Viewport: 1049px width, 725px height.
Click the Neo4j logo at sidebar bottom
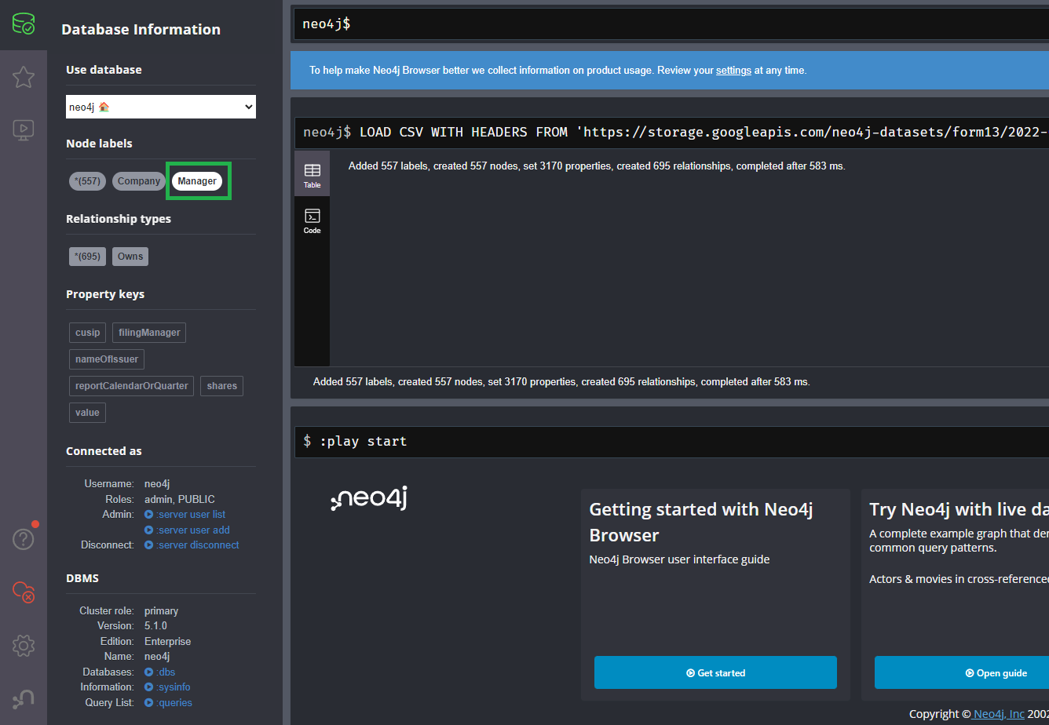coord(23,698)
